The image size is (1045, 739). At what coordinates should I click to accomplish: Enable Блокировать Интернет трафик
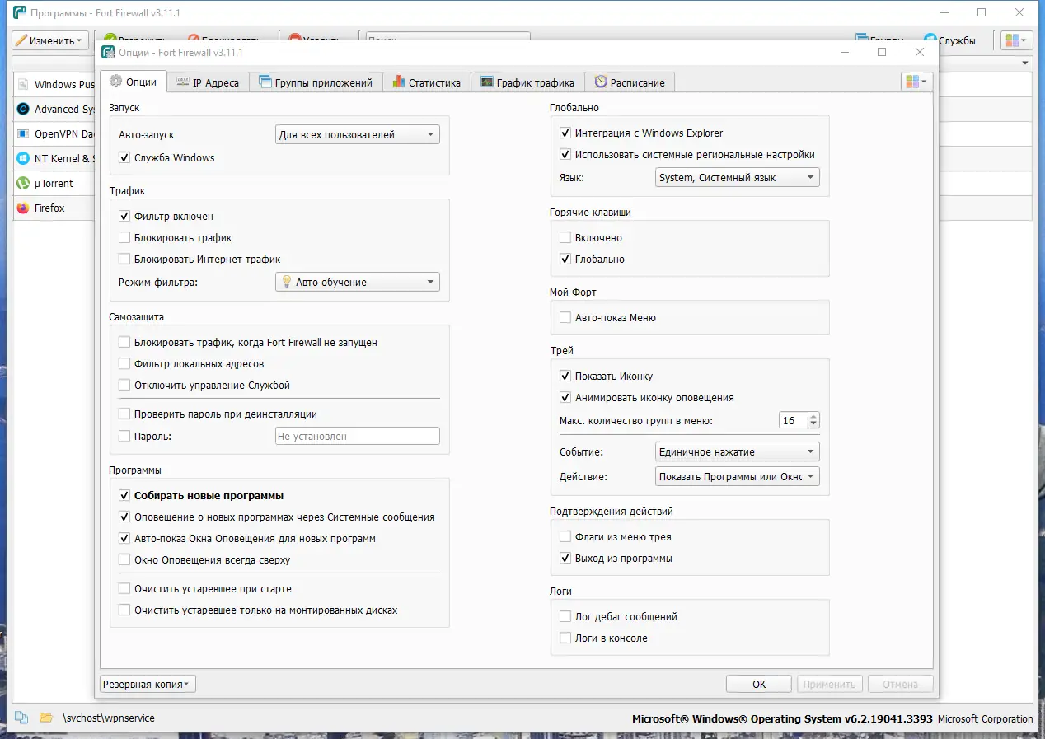124,259
